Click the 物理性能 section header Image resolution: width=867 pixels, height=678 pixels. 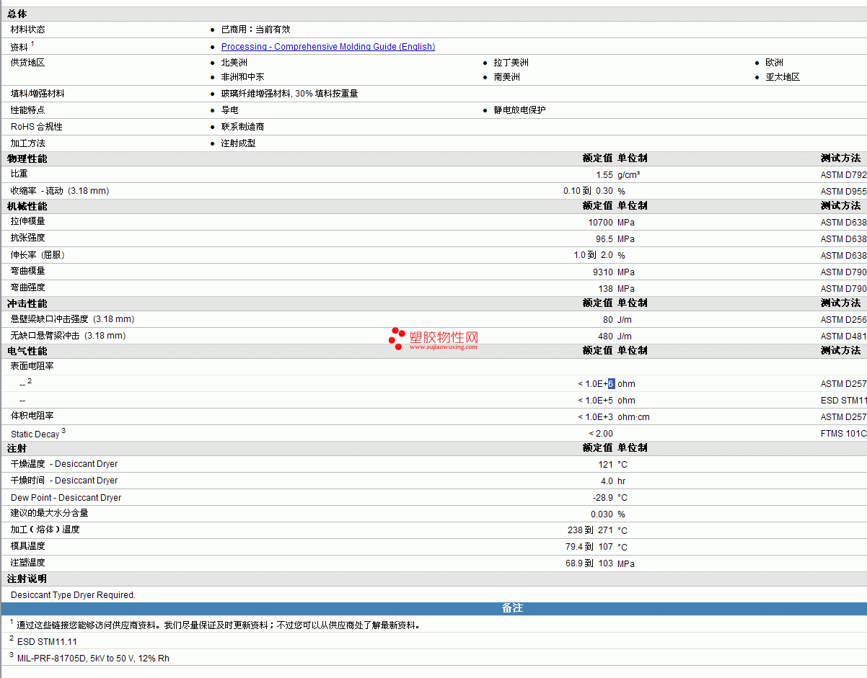(27, 159)
